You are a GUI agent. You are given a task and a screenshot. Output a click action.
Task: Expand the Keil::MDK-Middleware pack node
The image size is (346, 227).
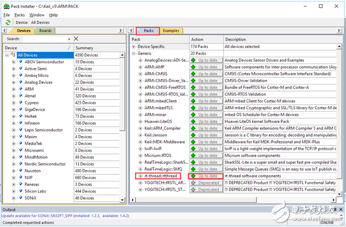click(x=140, y=142)
